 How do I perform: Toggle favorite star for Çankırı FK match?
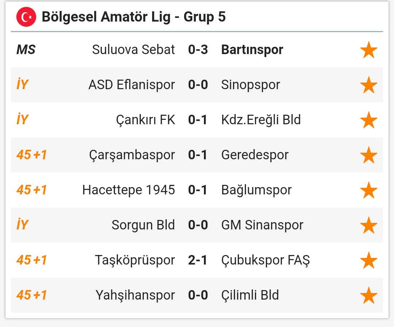tap(368, 120)
